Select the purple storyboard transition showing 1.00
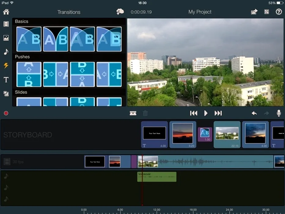This screenshot has width=285, height=214. [205, 134]
